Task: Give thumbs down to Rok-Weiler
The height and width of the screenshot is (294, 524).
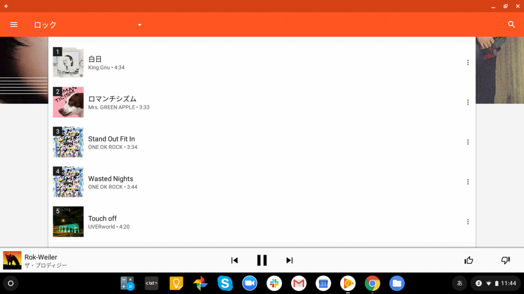Action: coord(506,260)
